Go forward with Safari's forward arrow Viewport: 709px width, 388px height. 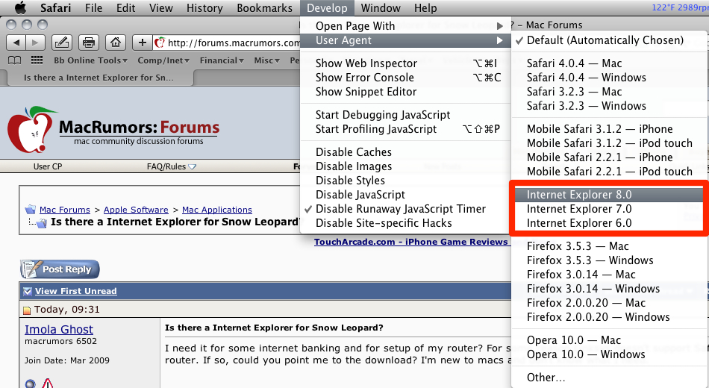coord(36,43)
